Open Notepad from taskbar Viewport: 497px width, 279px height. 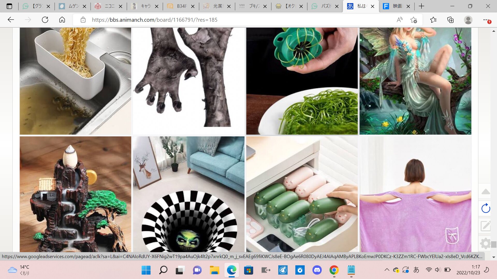351,270
